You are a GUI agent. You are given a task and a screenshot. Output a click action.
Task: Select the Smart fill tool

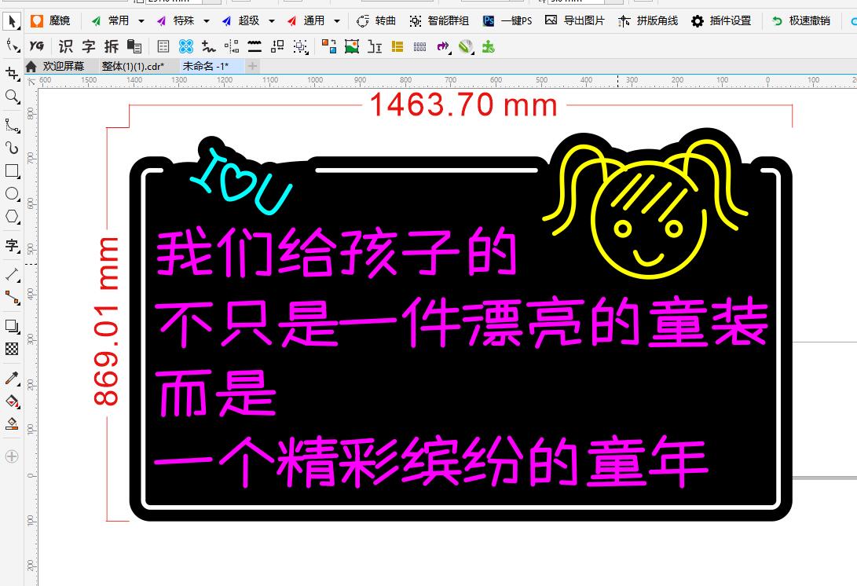pos(12,423)
